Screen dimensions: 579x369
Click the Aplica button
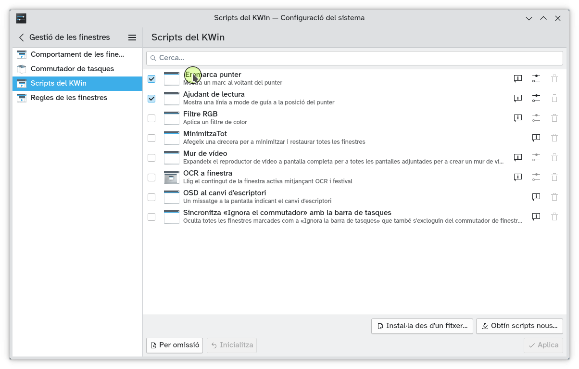543,345
